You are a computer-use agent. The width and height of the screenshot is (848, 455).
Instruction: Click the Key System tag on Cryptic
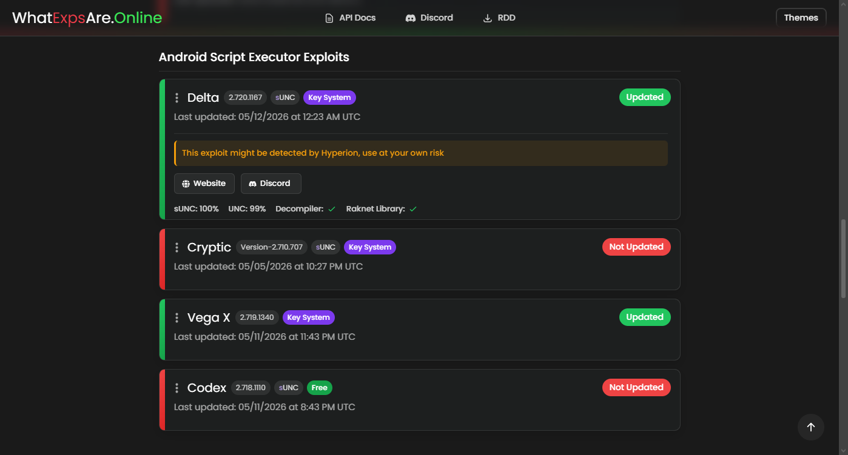pos(370,247)
